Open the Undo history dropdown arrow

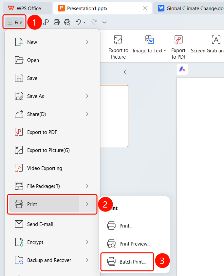coord(84,23)
